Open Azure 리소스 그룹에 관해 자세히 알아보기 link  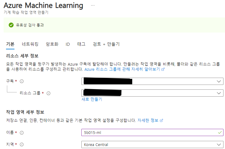(122, 69)
